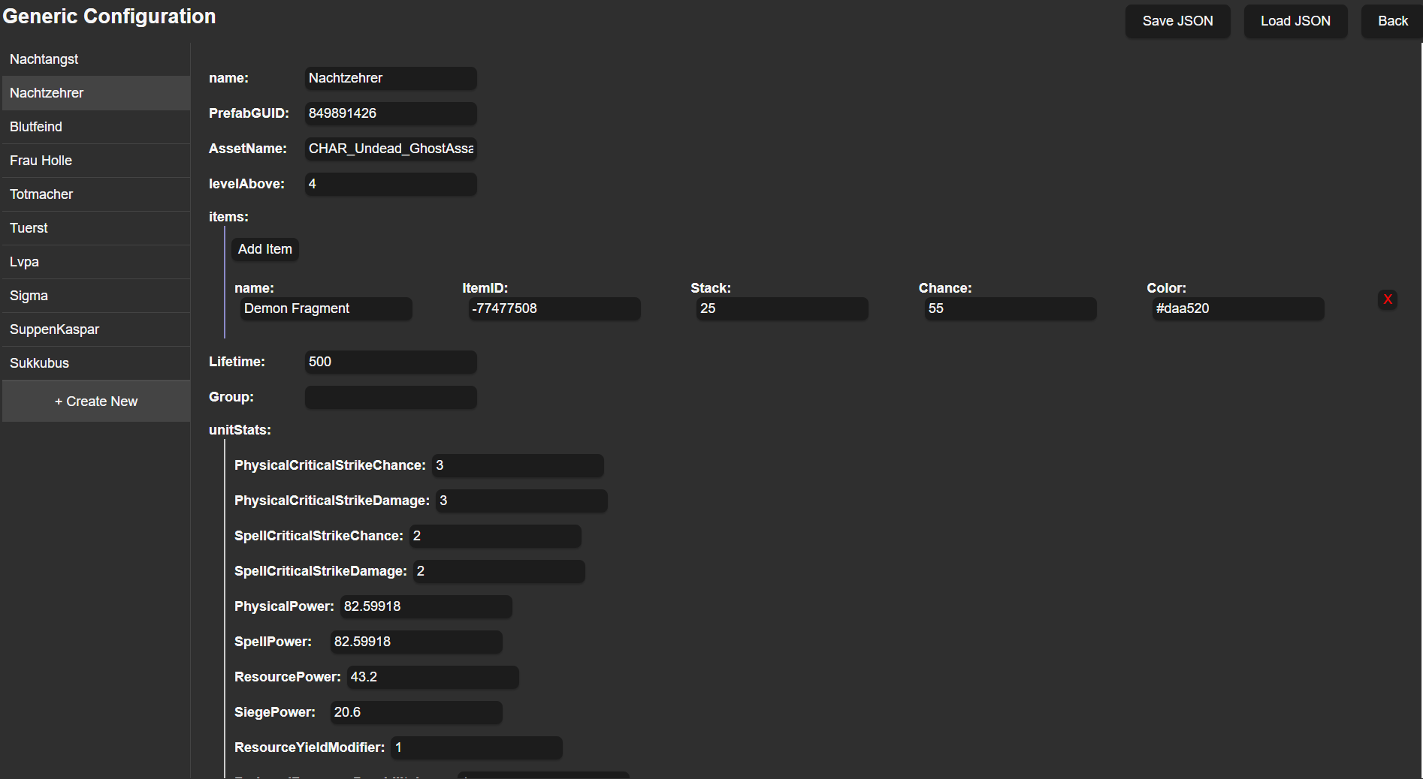Go back with the Back button
The height and width of the screenshot is (779, 1423).
(1392, 21)
